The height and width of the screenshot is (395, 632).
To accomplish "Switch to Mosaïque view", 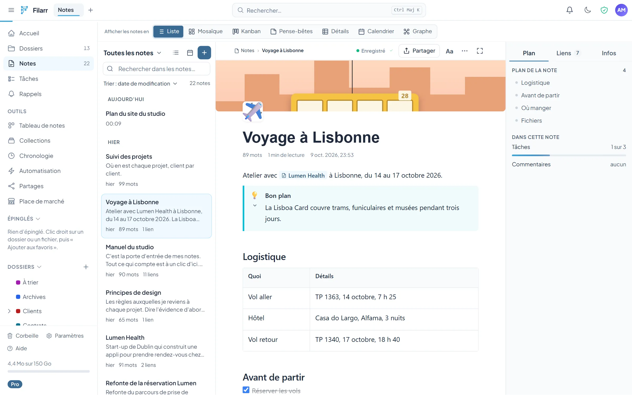I will coord(206,31).
